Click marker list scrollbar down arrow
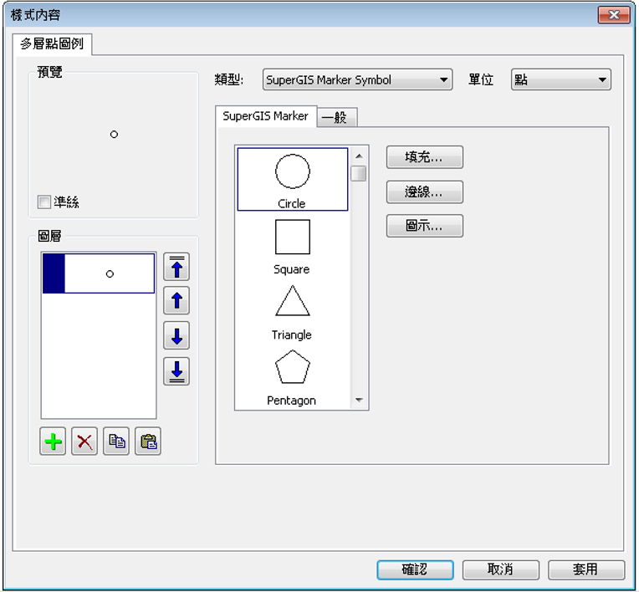This screenshot has height=592, width=639. click(x=359, y=400)
